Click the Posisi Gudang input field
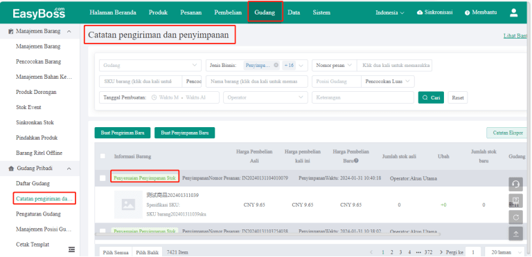 coord(337,82)
